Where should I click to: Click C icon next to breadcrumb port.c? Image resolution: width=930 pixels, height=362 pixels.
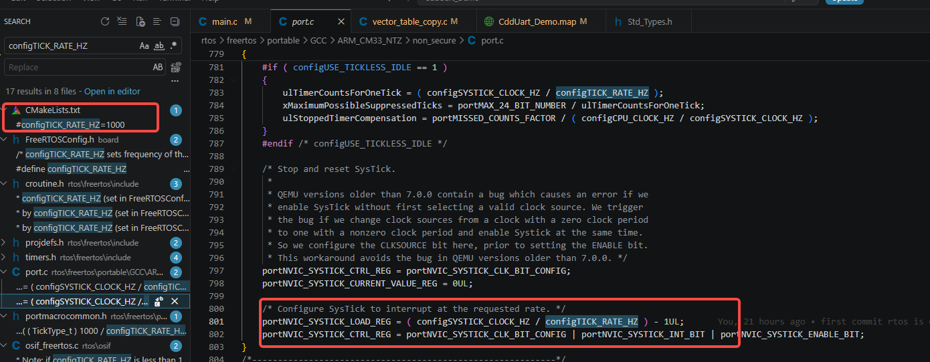pyautogui.click(x=472, y=40)
